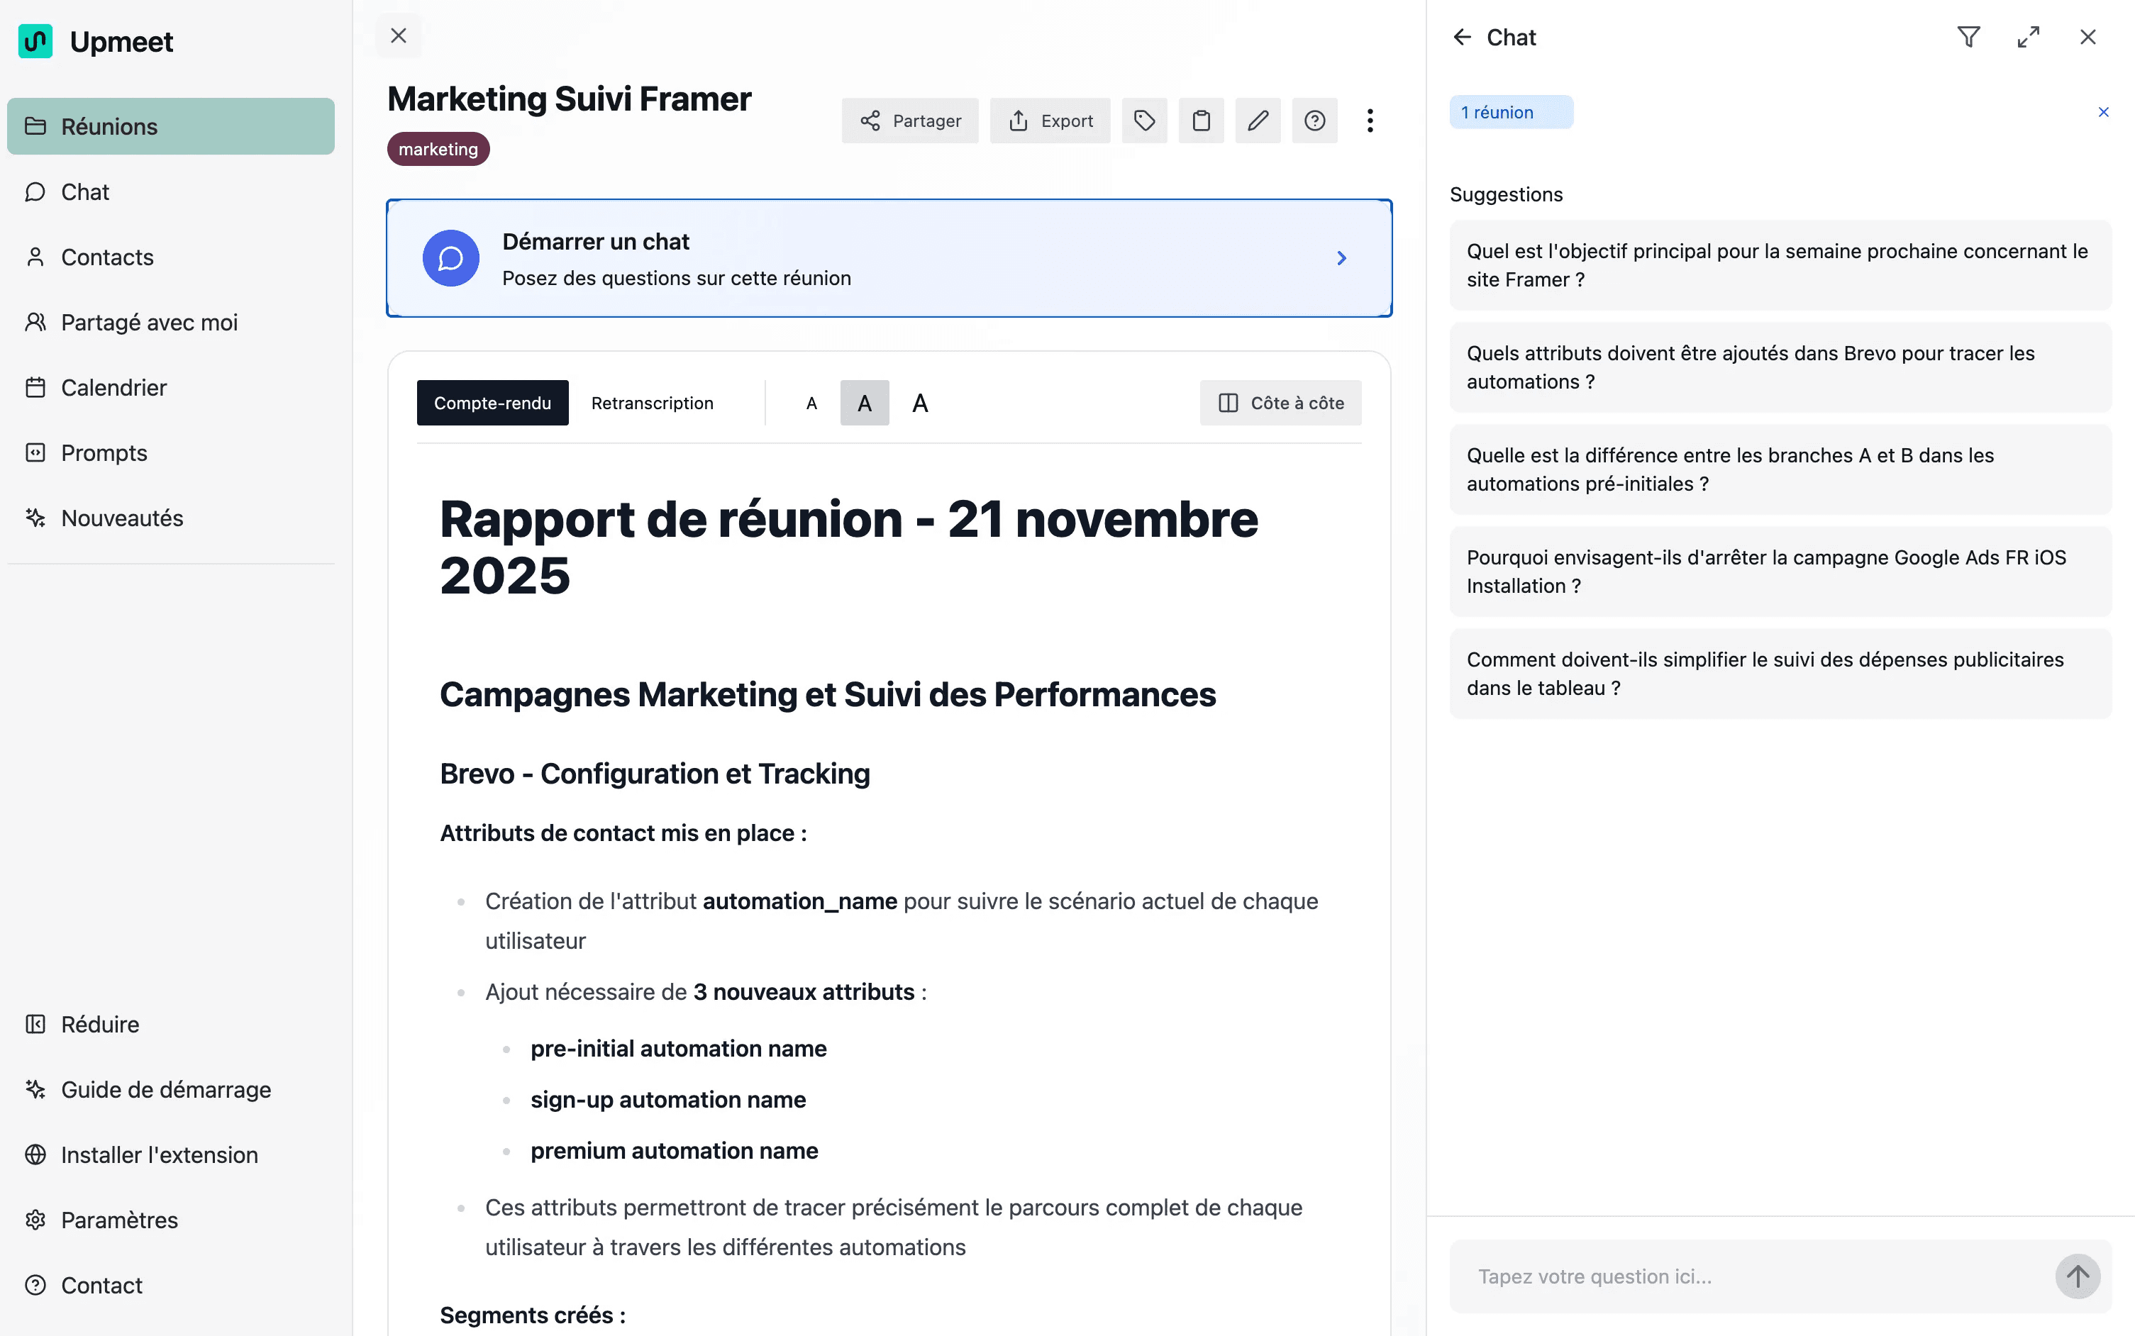Toggle the Côte à côte view
This screenshot has height=1336, width=2135.
pos(1280,403)
